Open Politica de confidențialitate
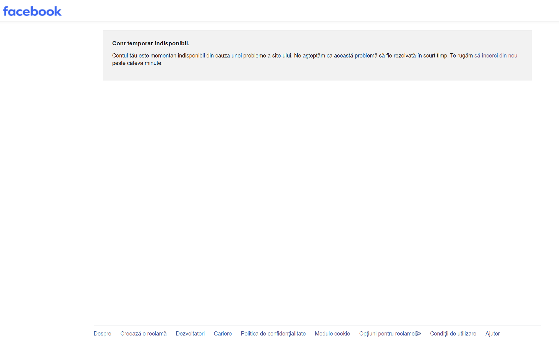 (273, 334)
